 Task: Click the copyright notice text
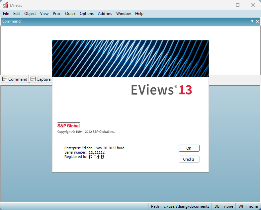pos(86,132)
